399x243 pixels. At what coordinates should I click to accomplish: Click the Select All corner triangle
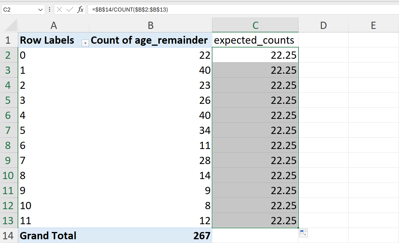coord(11,25)
